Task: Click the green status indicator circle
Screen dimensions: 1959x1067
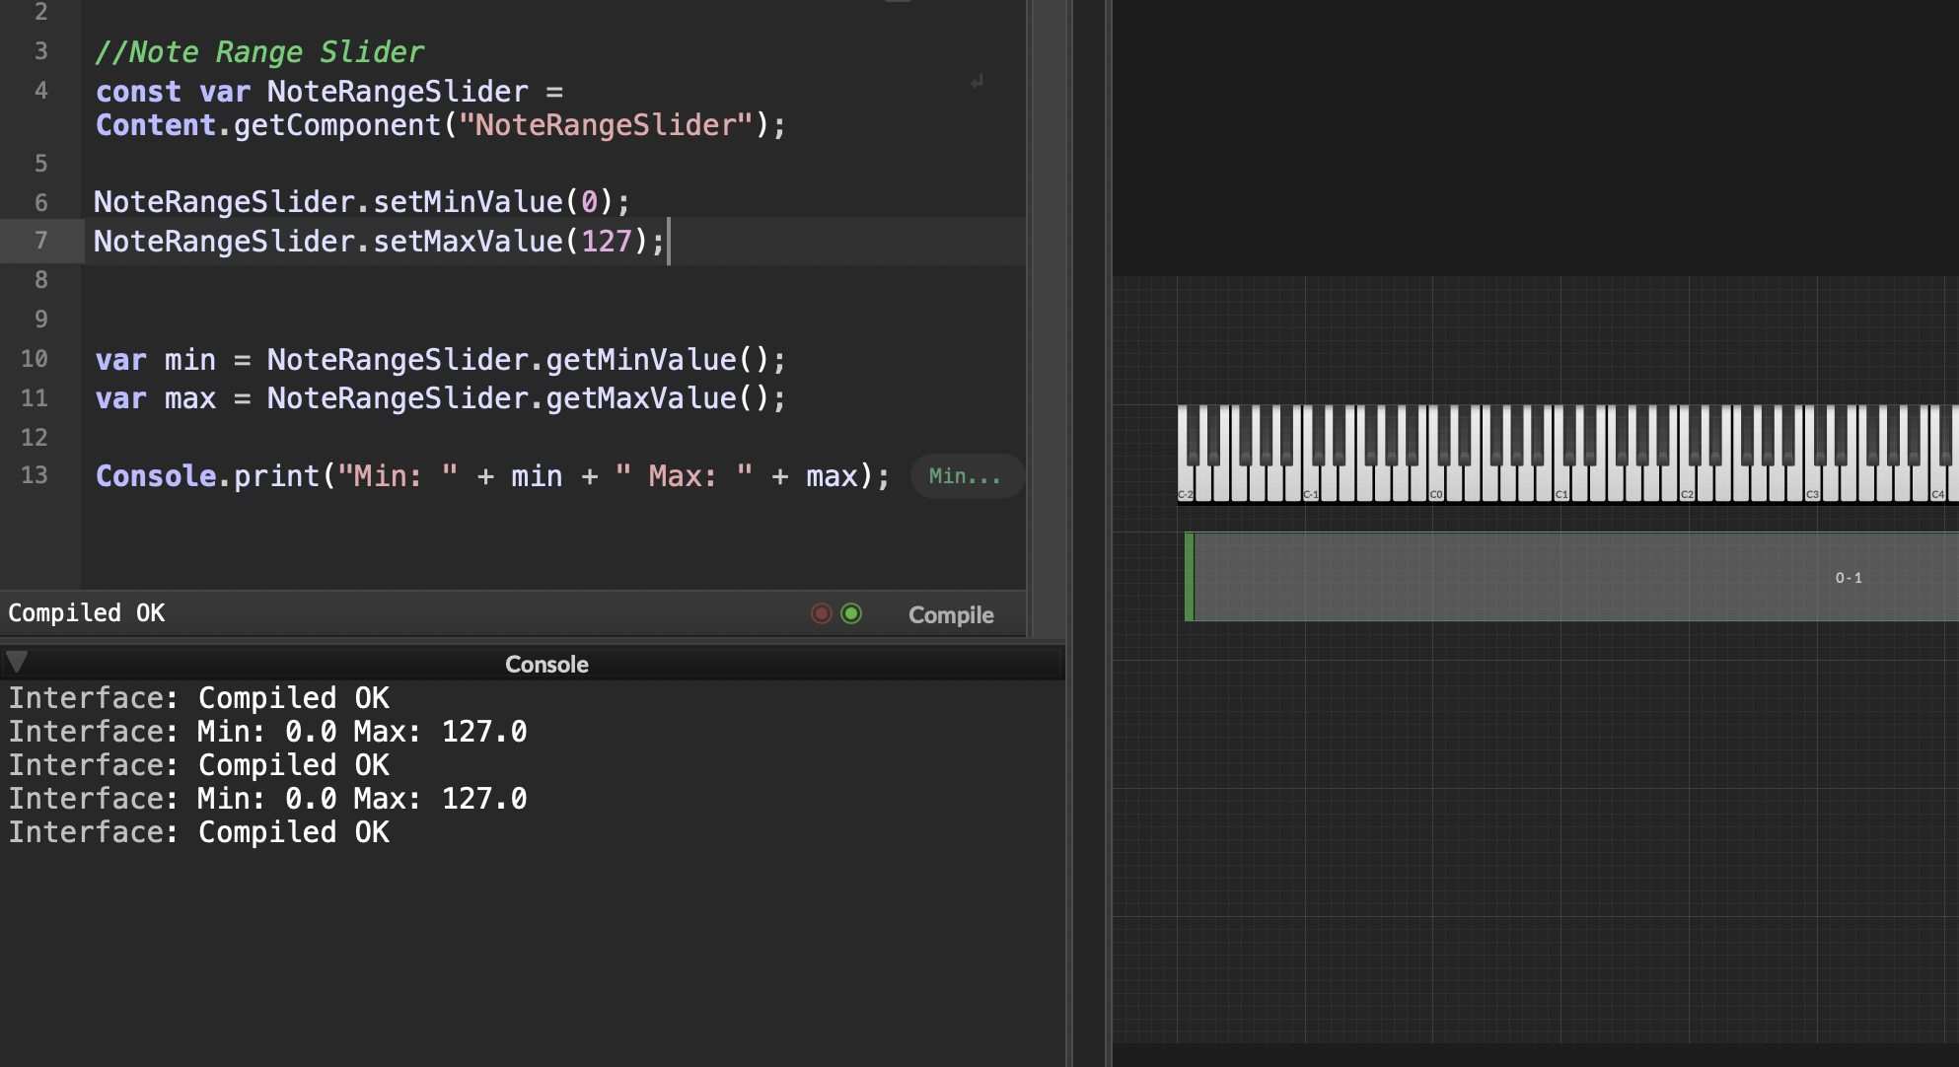Action: coord(851,613)
